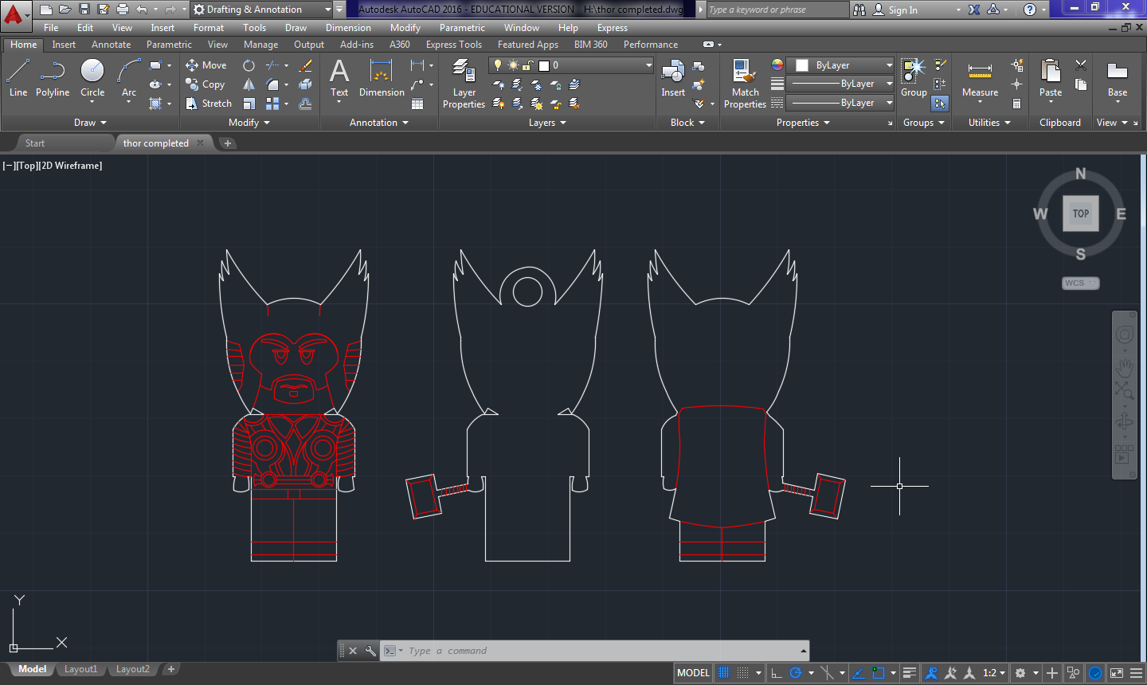Open the annotation scale 1:2 dropdown
Viewport: 1147px width, 685px height.
[x=993, y=673]
